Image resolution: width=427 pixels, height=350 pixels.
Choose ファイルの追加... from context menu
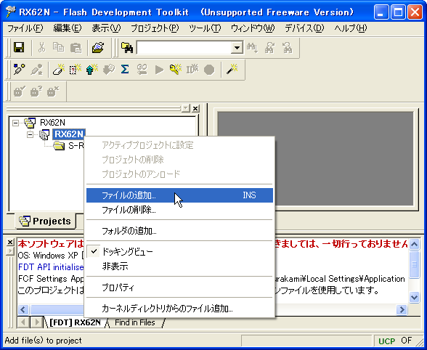[x=179, y=195]
